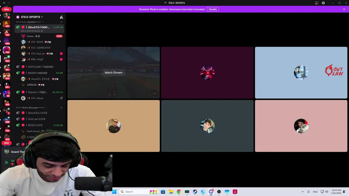The image size is (349, 196).
Task: Click the volume icon in system tray
Action: [327, 192]
